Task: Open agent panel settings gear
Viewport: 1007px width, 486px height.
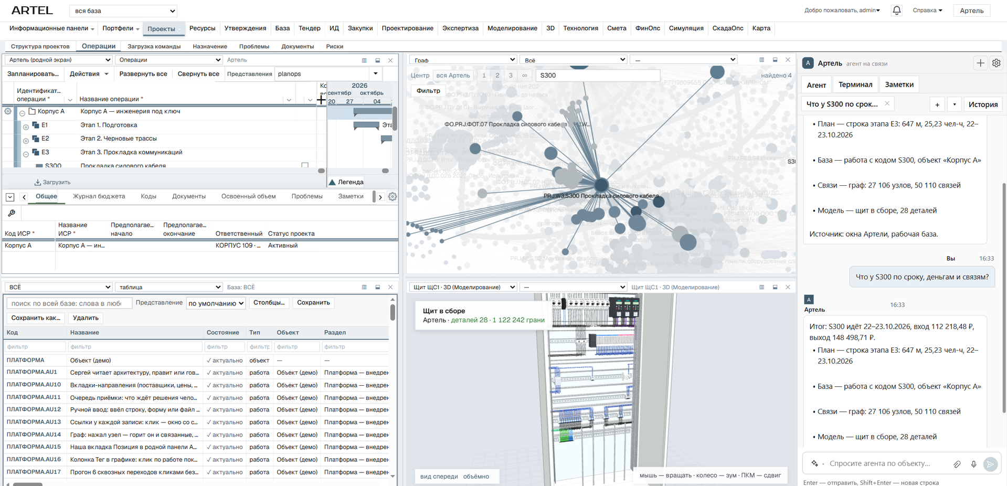Action: [996, 63]
